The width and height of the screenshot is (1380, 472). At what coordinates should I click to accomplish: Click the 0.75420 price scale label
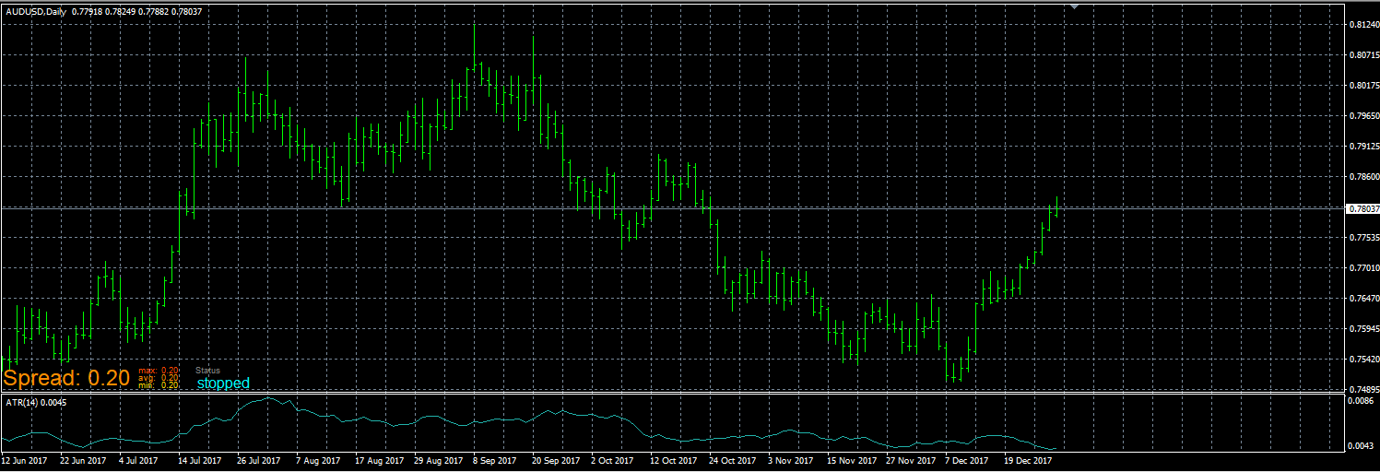tap(1363, 360)
